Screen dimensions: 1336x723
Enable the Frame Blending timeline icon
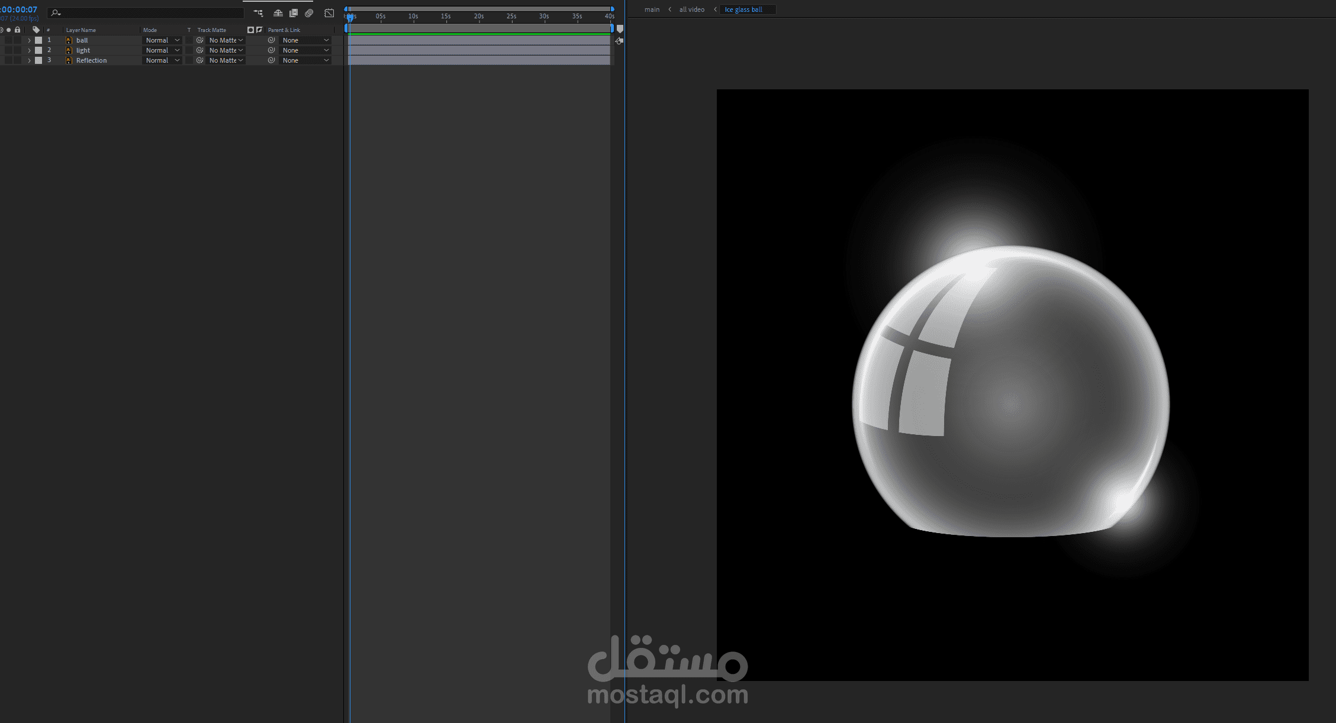[294, 13]
